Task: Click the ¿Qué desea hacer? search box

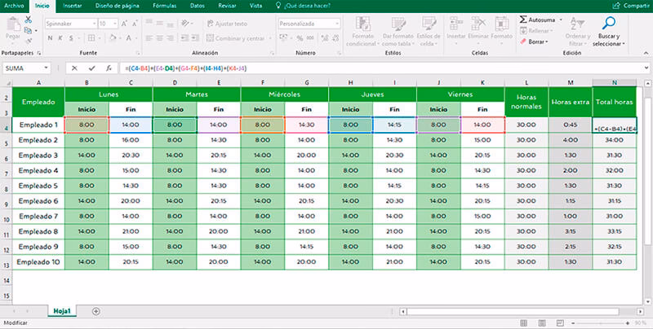Action: point(303,6)
